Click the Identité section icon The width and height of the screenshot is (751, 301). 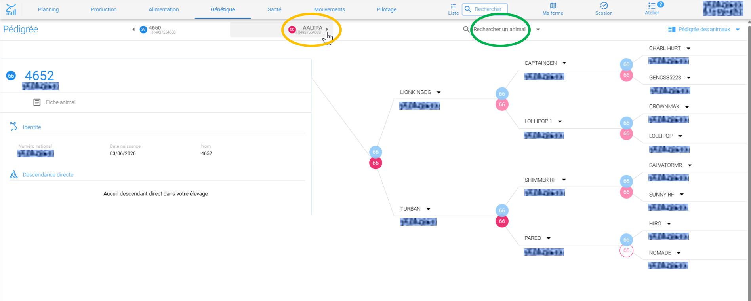click(14, 127)
